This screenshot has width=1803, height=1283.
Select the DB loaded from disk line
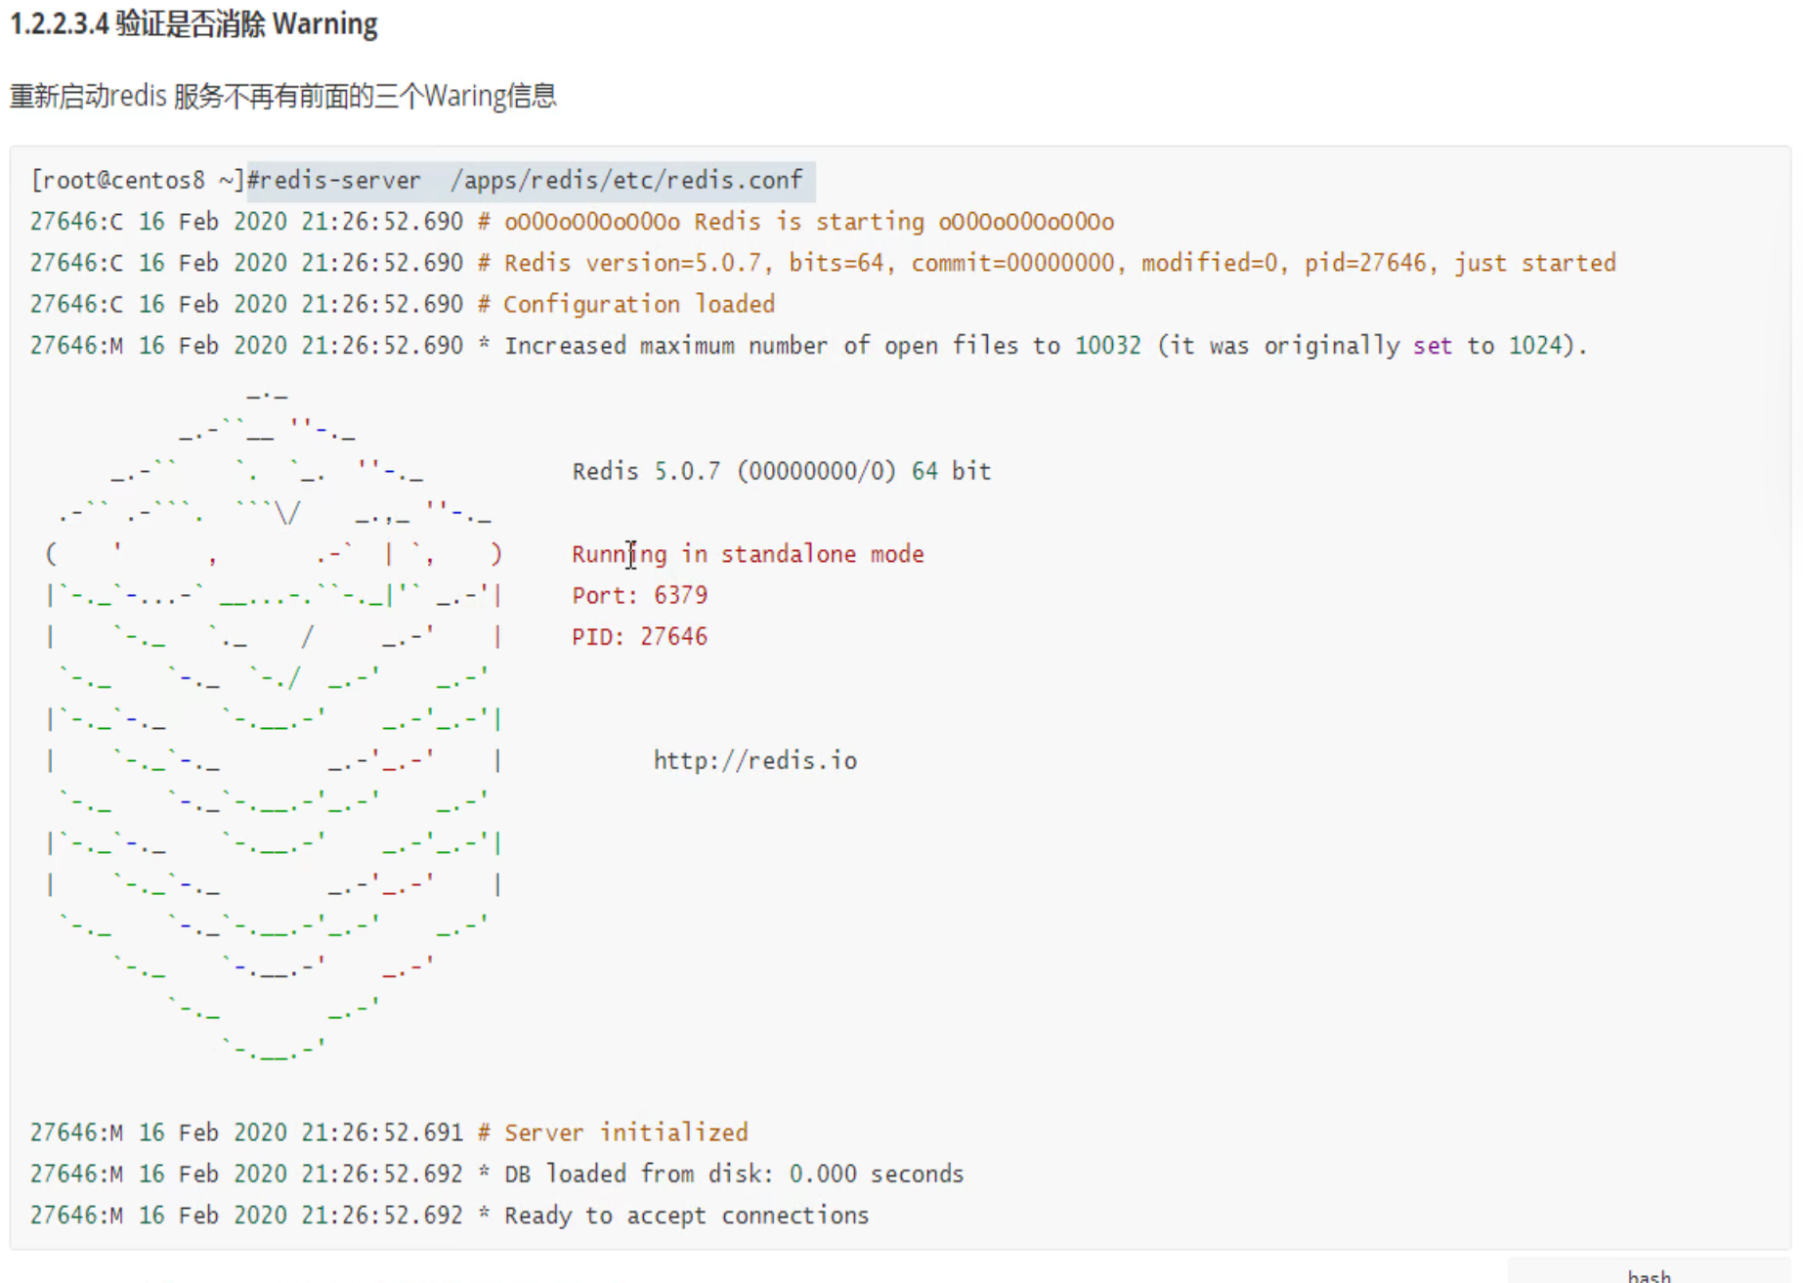coord(495,1174)
